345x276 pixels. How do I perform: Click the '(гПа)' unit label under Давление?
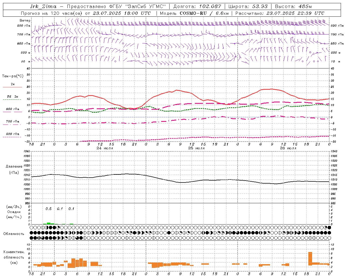[x=14, y=173]
